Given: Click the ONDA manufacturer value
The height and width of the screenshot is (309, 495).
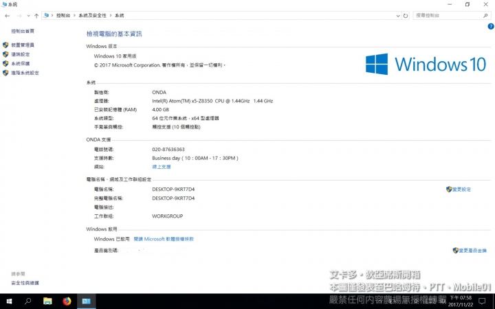Looking at the screenshot, I should coord(159,93).
